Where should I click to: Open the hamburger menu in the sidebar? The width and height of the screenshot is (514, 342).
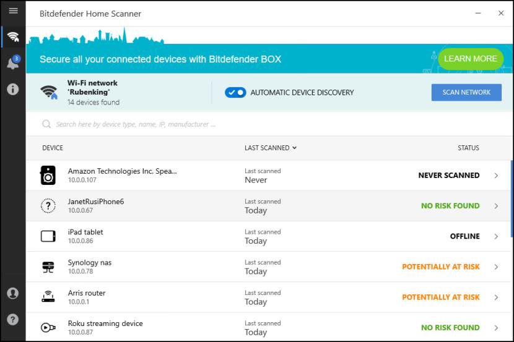pos(12,11)
